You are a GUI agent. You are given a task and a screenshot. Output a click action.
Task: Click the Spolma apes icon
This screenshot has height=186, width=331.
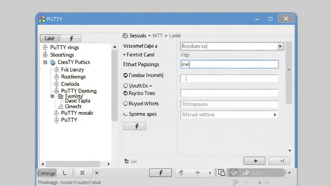tap(126, 114)
